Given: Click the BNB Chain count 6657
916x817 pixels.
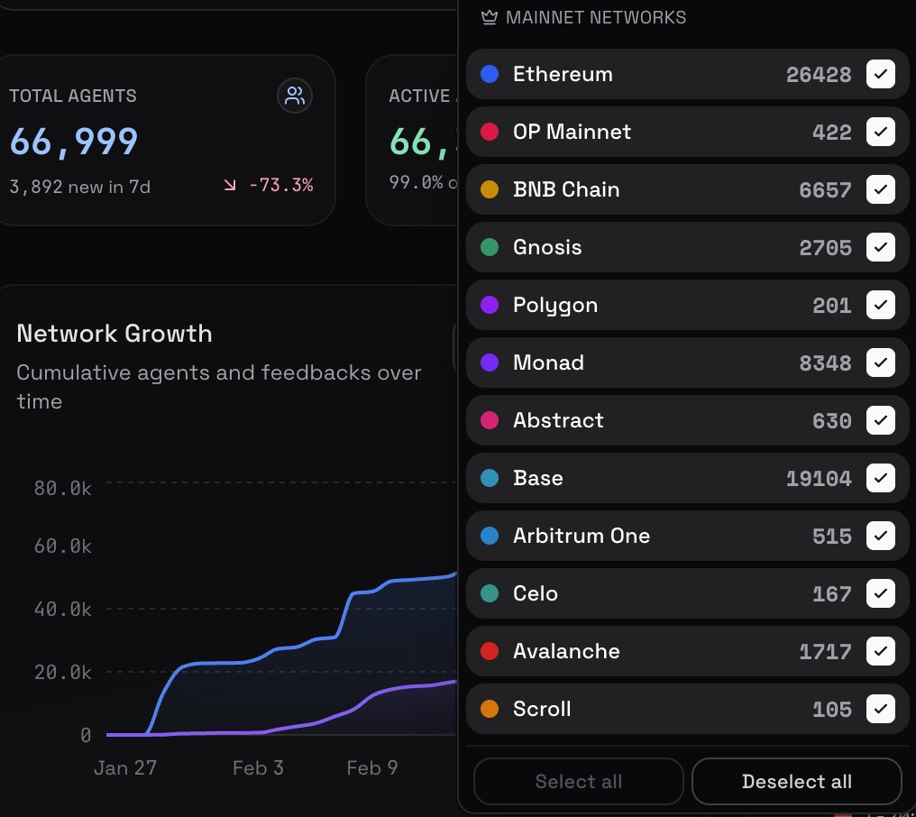Looking at the screenshot, I should pos(825,190).
